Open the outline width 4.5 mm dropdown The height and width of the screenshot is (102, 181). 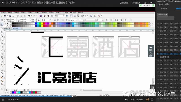pyautogui.click(x=76, y=20)
